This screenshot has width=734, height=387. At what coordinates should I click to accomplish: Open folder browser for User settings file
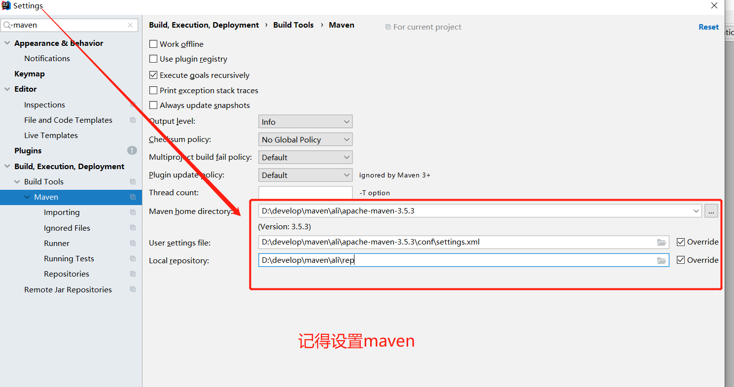662,242
